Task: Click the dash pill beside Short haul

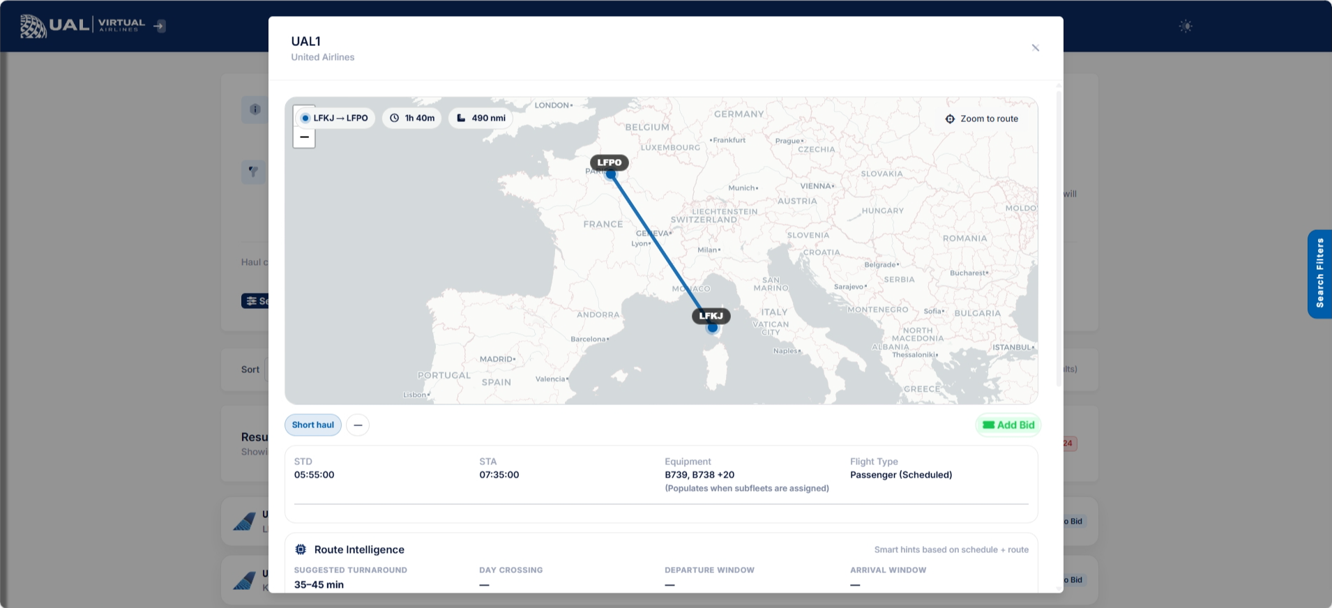Action: point(358,425)
